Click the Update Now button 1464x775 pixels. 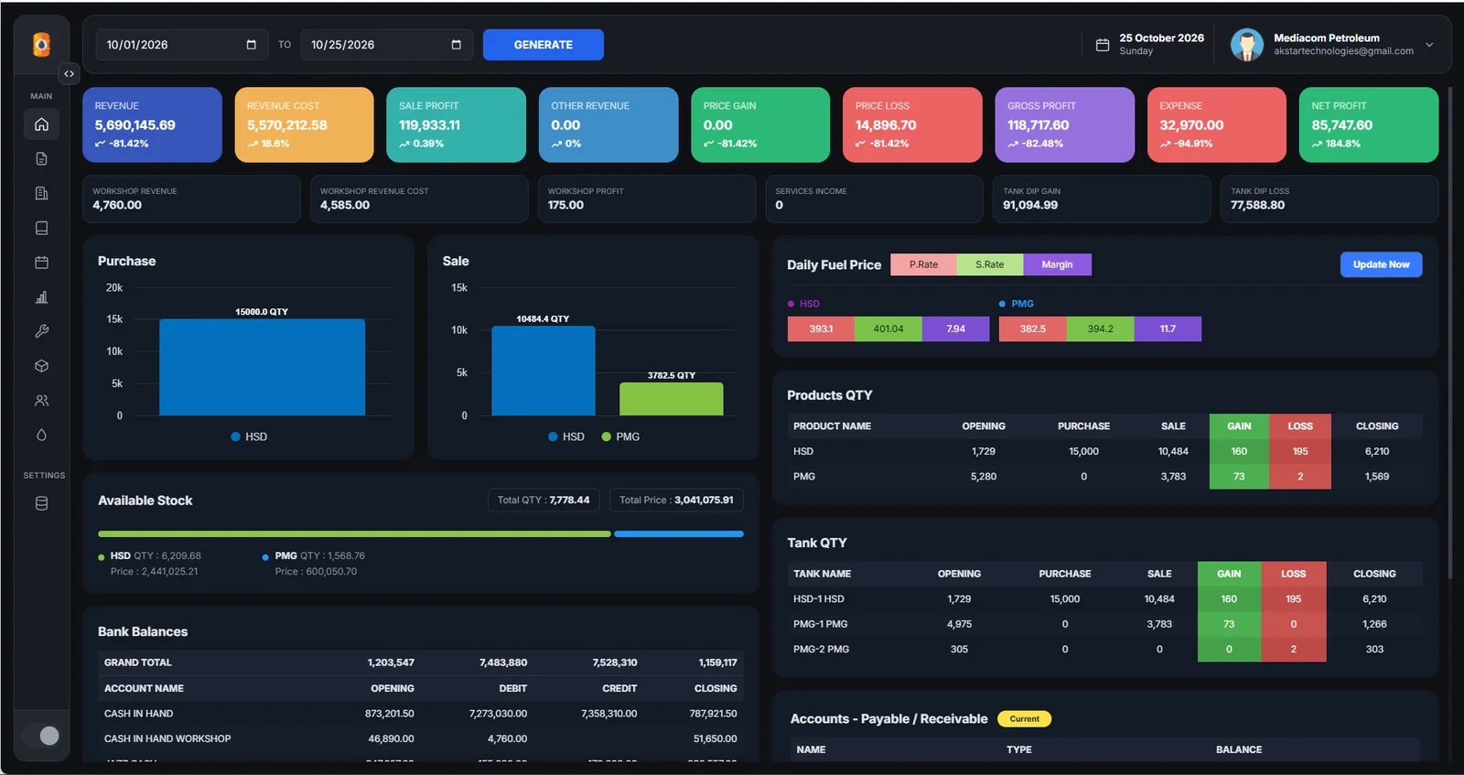tap(1382, 264)
